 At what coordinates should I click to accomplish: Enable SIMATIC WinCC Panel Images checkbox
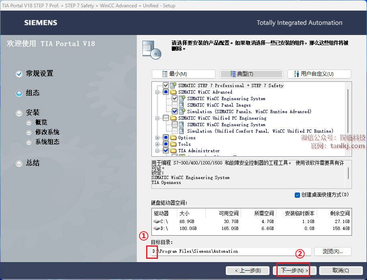(x=175, y=105)
